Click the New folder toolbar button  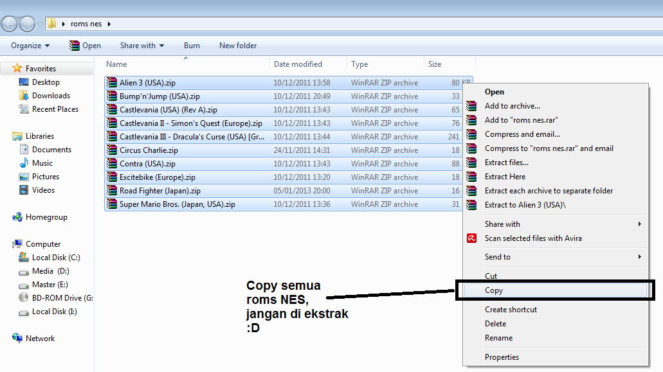coord(238,46)
